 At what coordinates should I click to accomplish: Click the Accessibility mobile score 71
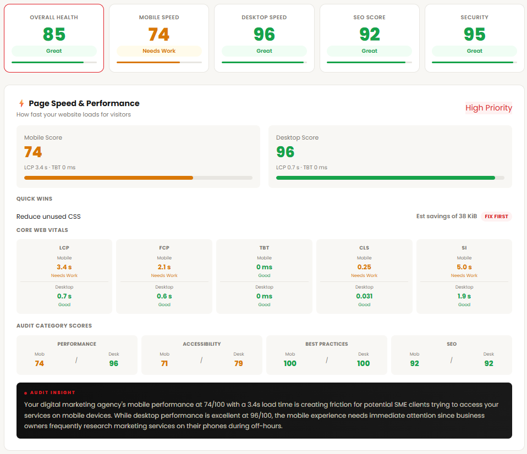pos(164,363)
